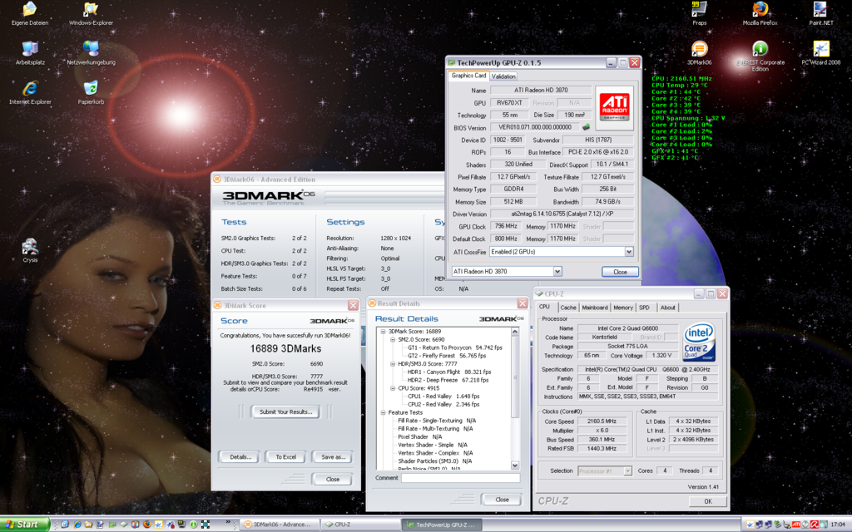
Task: Open the About tab in CPU-Z
Action: (668, 308)
